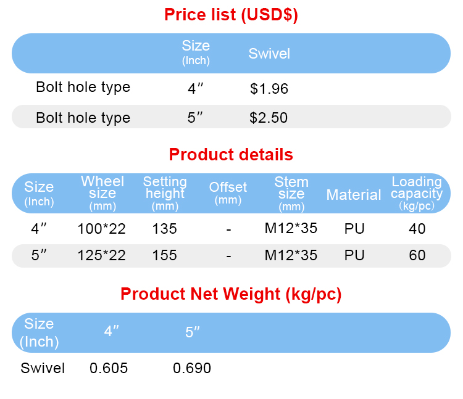Viewport: 463px width, 399px height.
Task: Select the 155 setting height value
Action: [165, 255]
